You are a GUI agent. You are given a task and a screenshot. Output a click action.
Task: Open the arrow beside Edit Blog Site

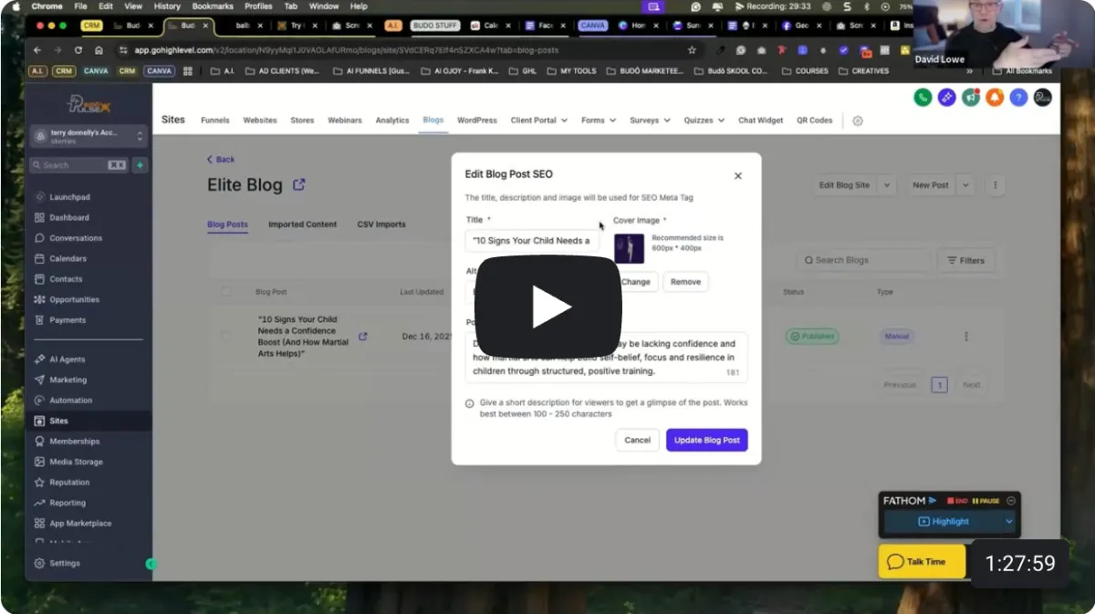[x=886, y=185]
